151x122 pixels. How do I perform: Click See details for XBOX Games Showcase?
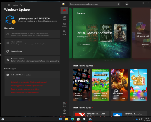(85, 44)
